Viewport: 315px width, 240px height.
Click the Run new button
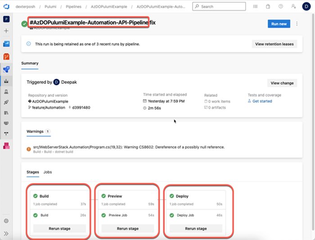(279, 24)
